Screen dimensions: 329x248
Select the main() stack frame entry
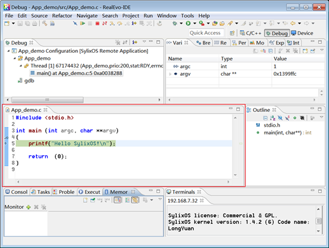coord(76,73)
